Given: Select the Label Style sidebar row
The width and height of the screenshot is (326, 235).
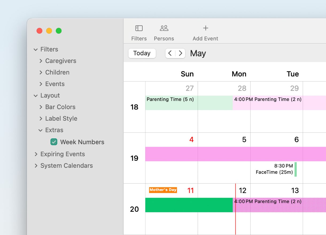Looking at the screenshot, I should (61, 119).
